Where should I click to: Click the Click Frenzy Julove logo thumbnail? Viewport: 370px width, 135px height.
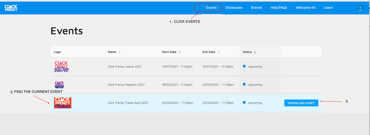tap(61, 67)
